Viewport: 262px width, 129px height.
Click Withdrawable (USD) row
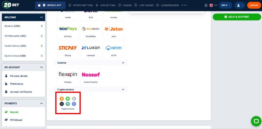click(x=23, y=36)
